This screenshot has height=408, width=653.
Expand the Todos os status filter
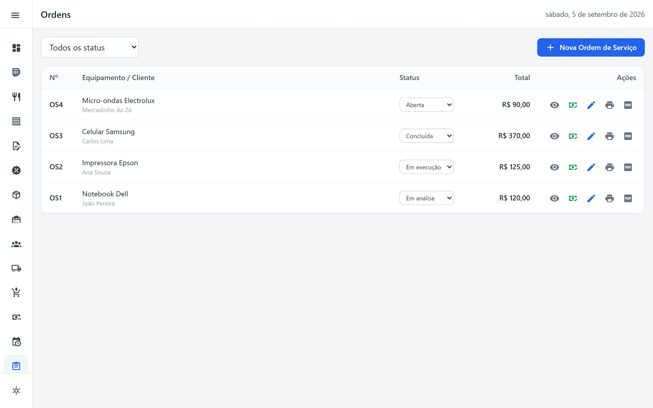pos(90,47)
